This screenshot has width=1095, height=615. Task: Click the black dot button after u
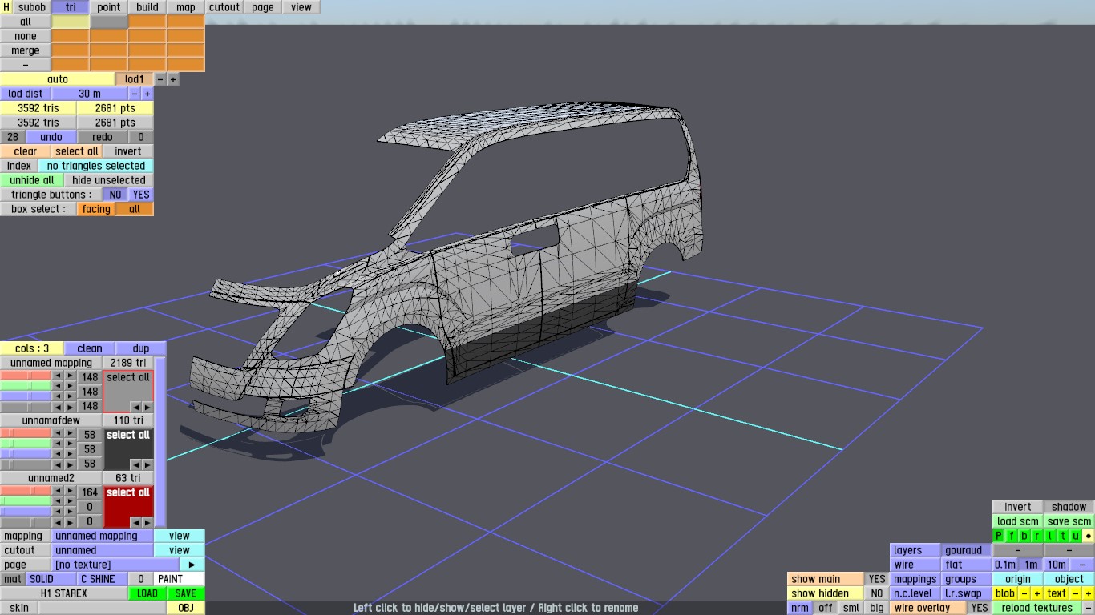click(x=1089, y=536)
